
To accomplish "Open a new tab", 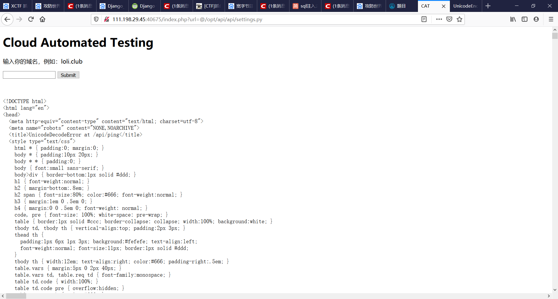I will tap(488, 6).
